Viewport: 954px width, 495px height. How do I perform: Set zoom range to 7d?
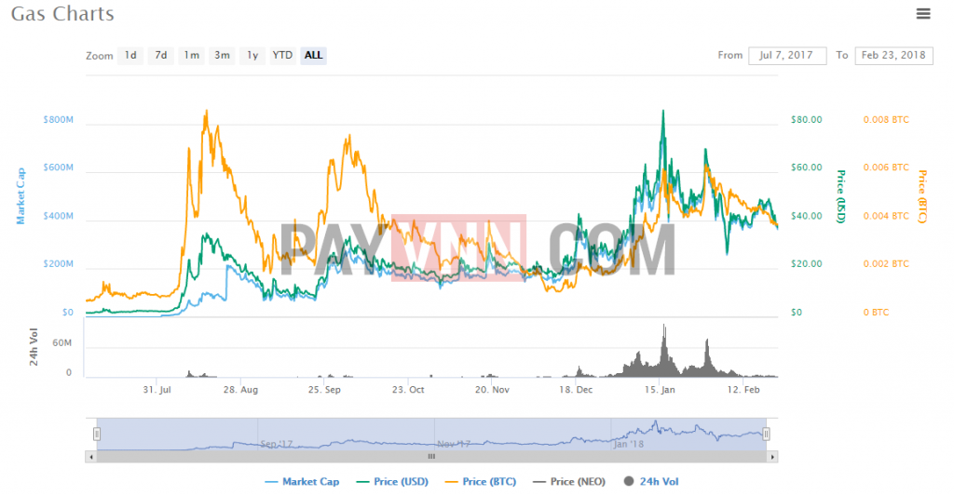161,55
